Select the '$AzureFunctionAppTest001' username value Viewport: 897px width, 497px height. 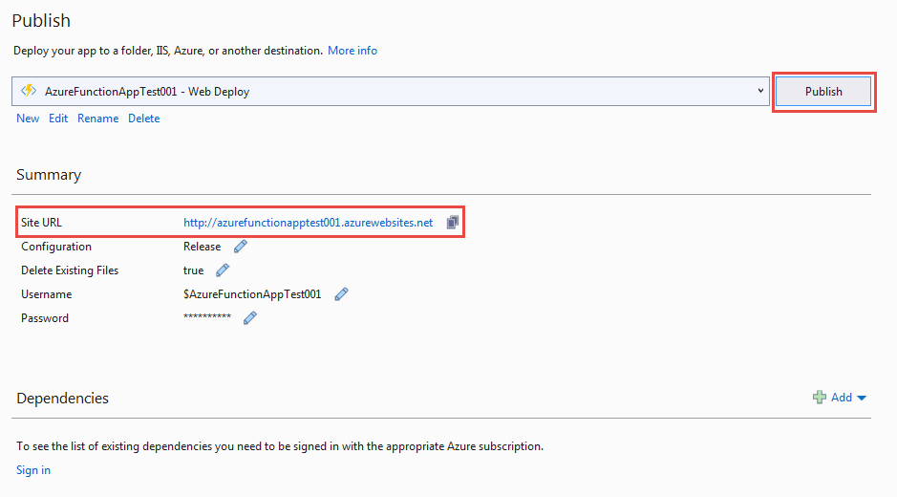coord(252,294)
